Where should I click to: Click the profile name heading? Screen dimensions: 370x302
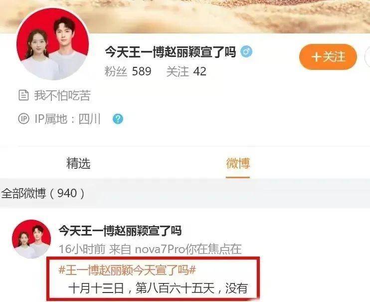click(171, 52)
